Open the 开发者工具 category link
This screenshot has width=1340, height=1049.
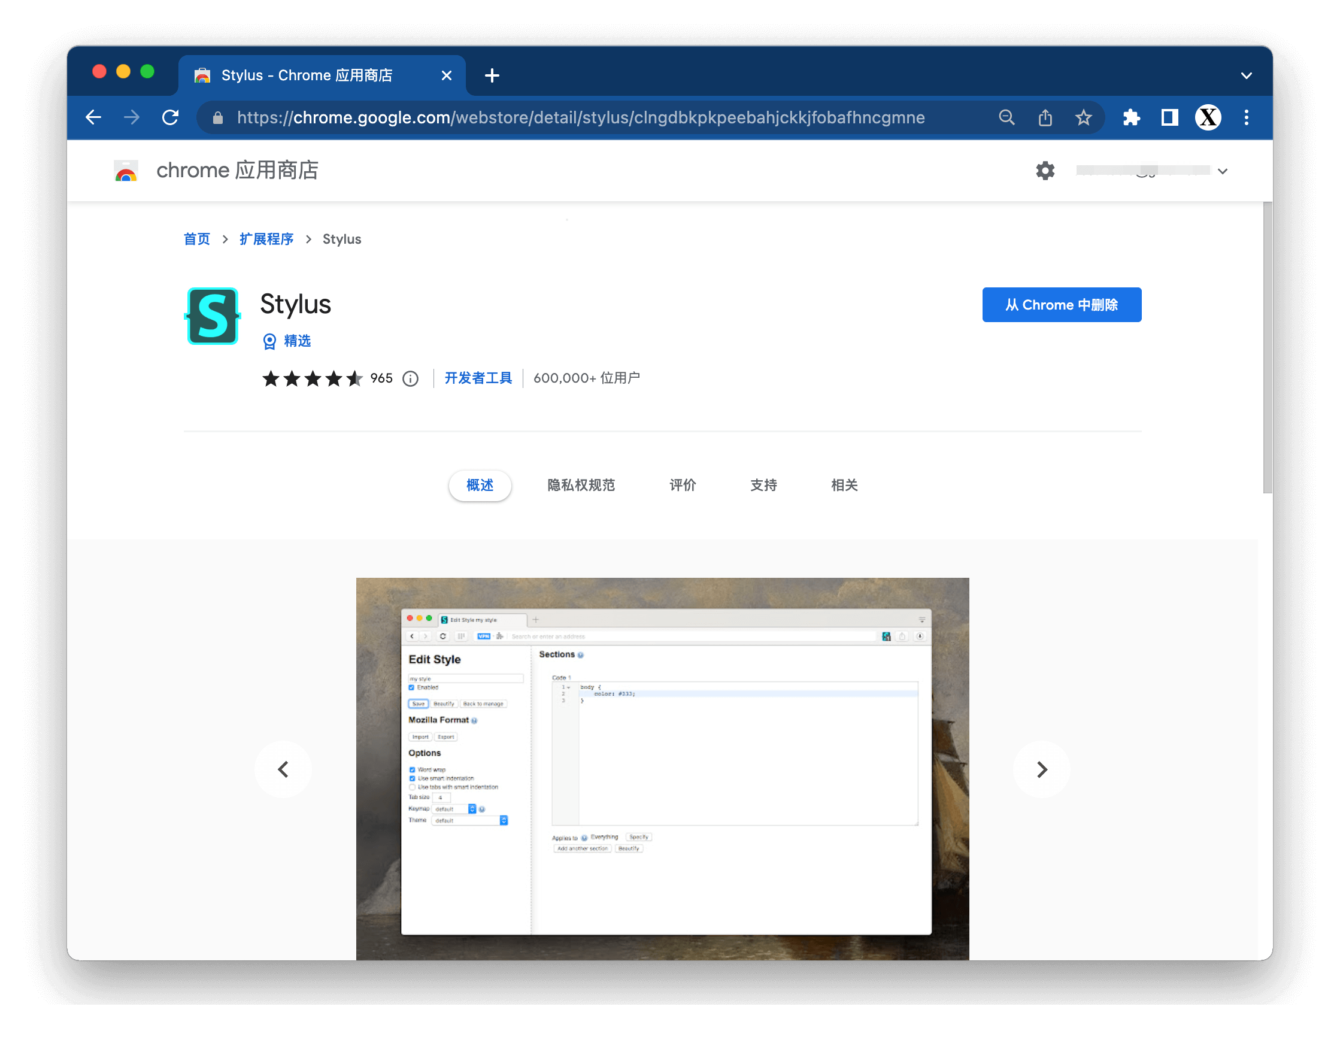(x=478, y=378)
